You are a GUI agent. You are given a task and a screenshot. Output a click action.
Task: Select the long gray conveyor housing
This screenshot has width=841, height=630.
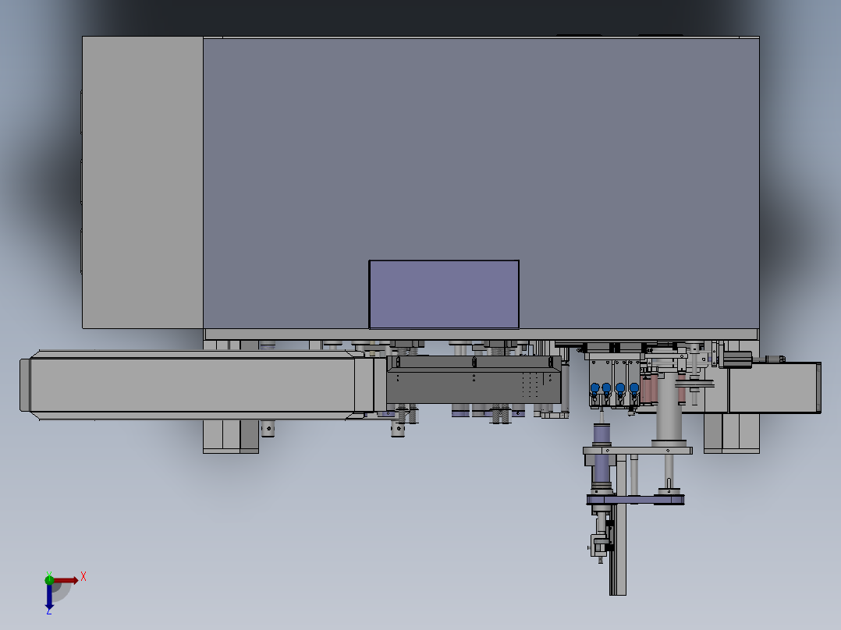[197, 385]
